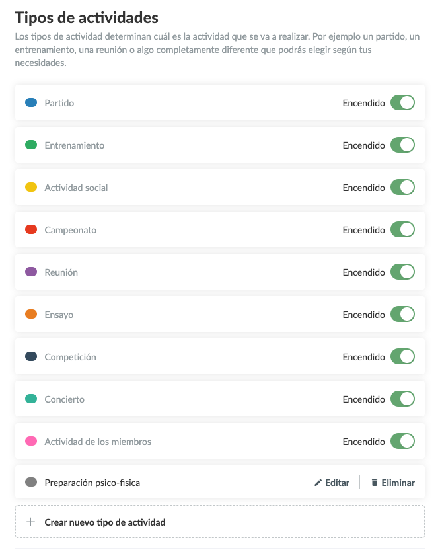This screenshot has height=552, width=440.
Task: Click Crear nuevo tipo de actividad
Action: [106, 521]
